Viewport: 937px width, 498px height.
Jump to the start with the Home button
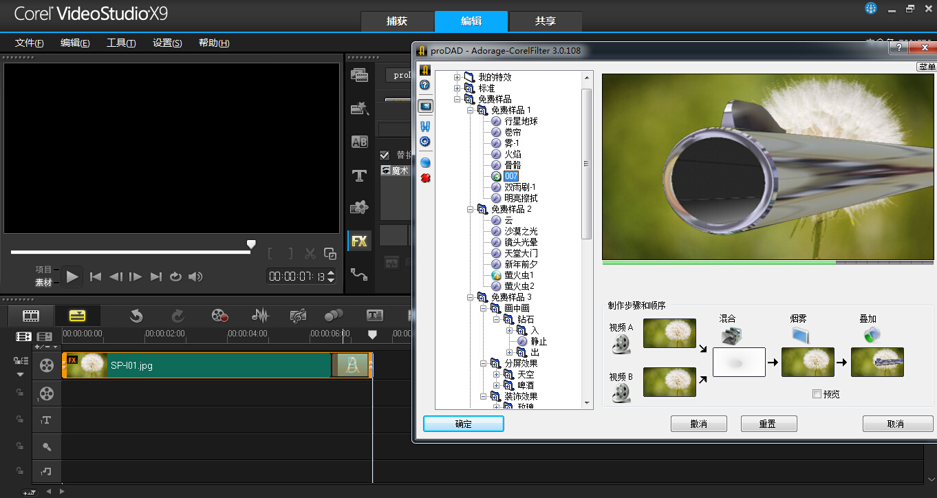96,277
